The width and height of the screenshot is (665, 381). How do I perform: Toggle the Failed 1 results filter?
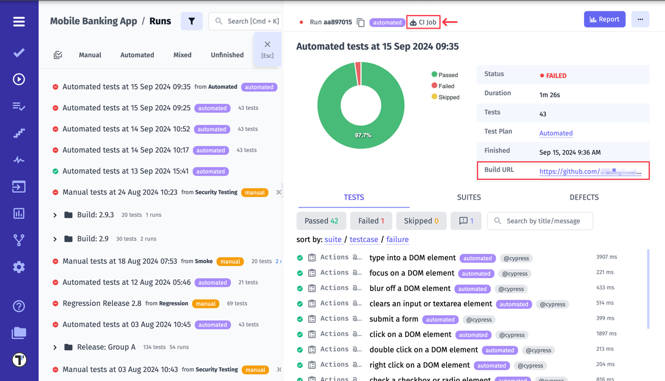point(371,220)
